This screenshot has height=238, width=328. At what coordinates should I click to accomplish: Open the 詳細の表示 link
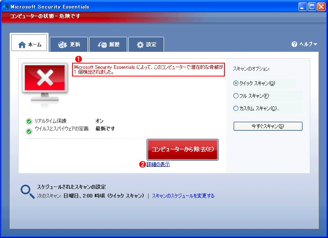point(158,164)
